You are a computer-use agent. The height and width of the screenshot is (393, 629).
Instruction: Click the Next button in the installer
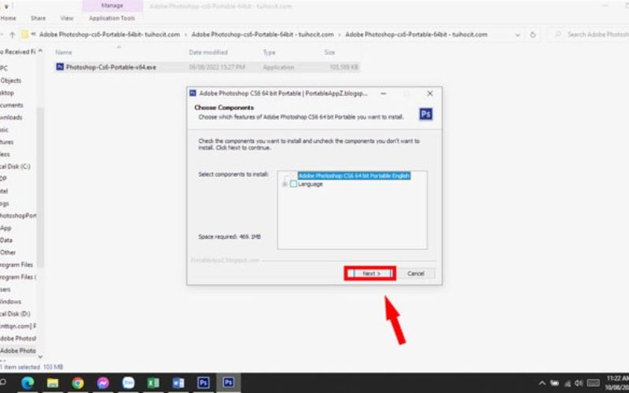pyautogui.click(x=371, y=274)
